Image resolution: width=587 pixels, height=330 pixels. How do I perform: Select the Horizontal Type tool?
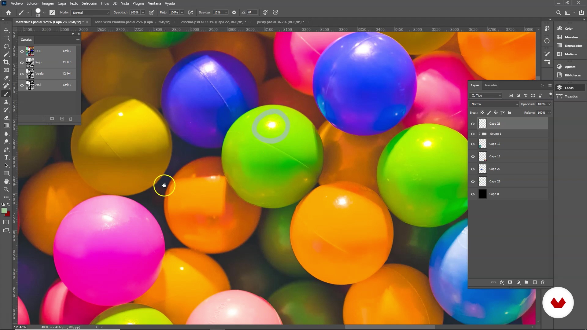click(6, 157)
